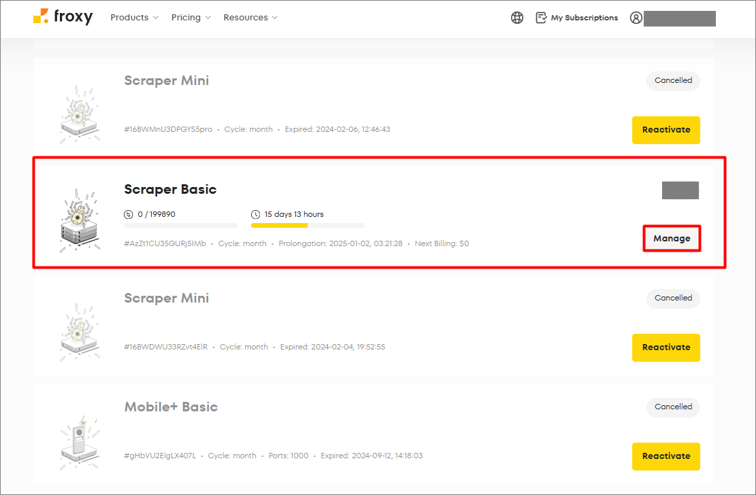
Task: Click Scraper Mini title above #16BWDWU33RZvt4ElR
Action: coord(166,298)
